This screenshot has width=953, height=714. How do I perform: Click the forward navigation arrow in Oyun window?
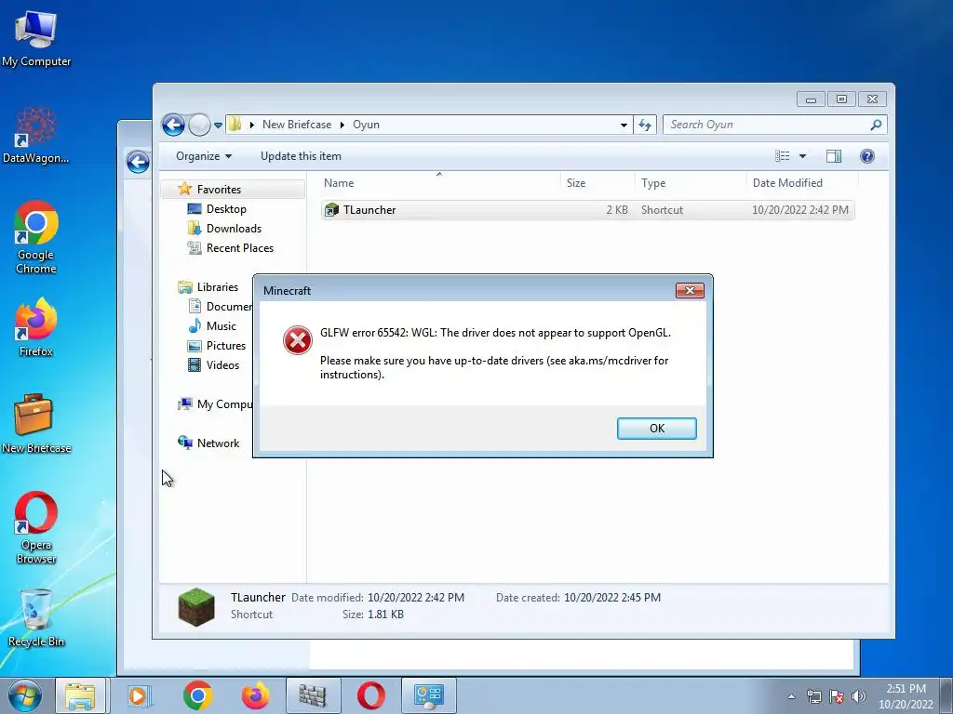point(199,126)
